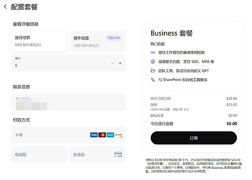Click the USD $20 席位/月 price text
This screenshot has height=180, width=252.
87,46
